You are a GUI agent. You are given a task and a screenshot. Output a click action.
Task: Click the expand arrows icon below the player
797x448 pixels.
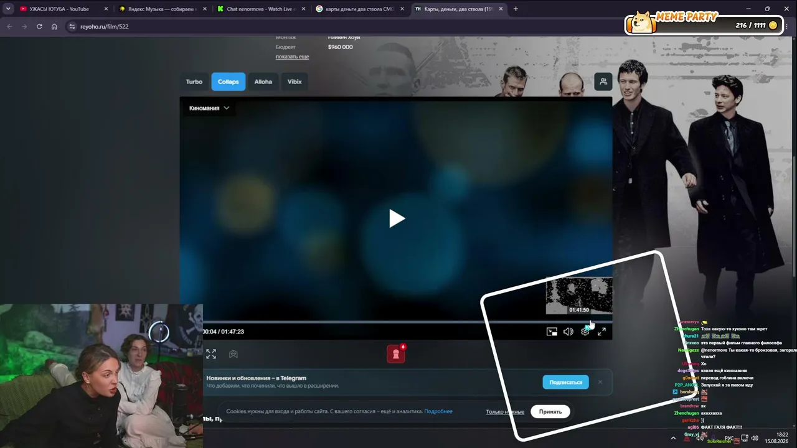(211, 354)
